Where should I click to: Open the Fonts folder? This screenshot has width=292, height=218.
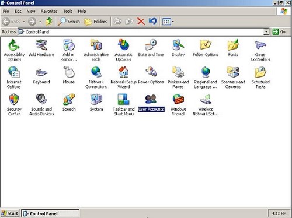(233, 48)
